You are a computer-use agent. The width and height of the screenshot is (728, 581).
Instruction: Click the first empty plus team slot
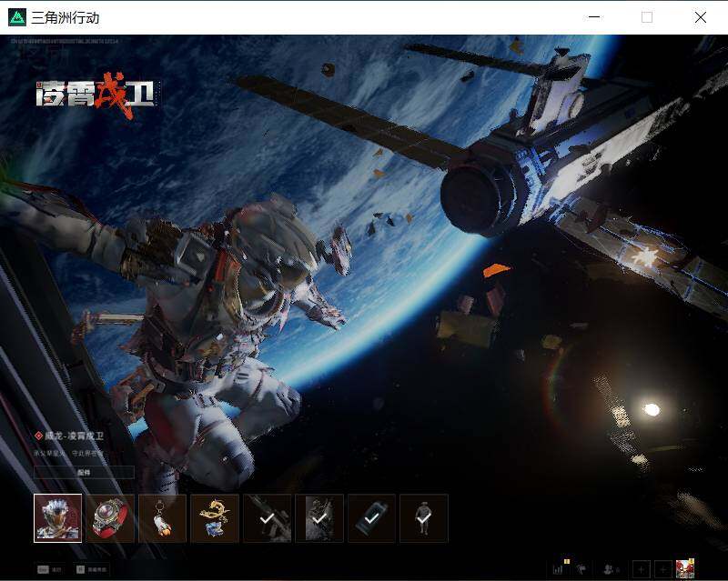point(642,569)
